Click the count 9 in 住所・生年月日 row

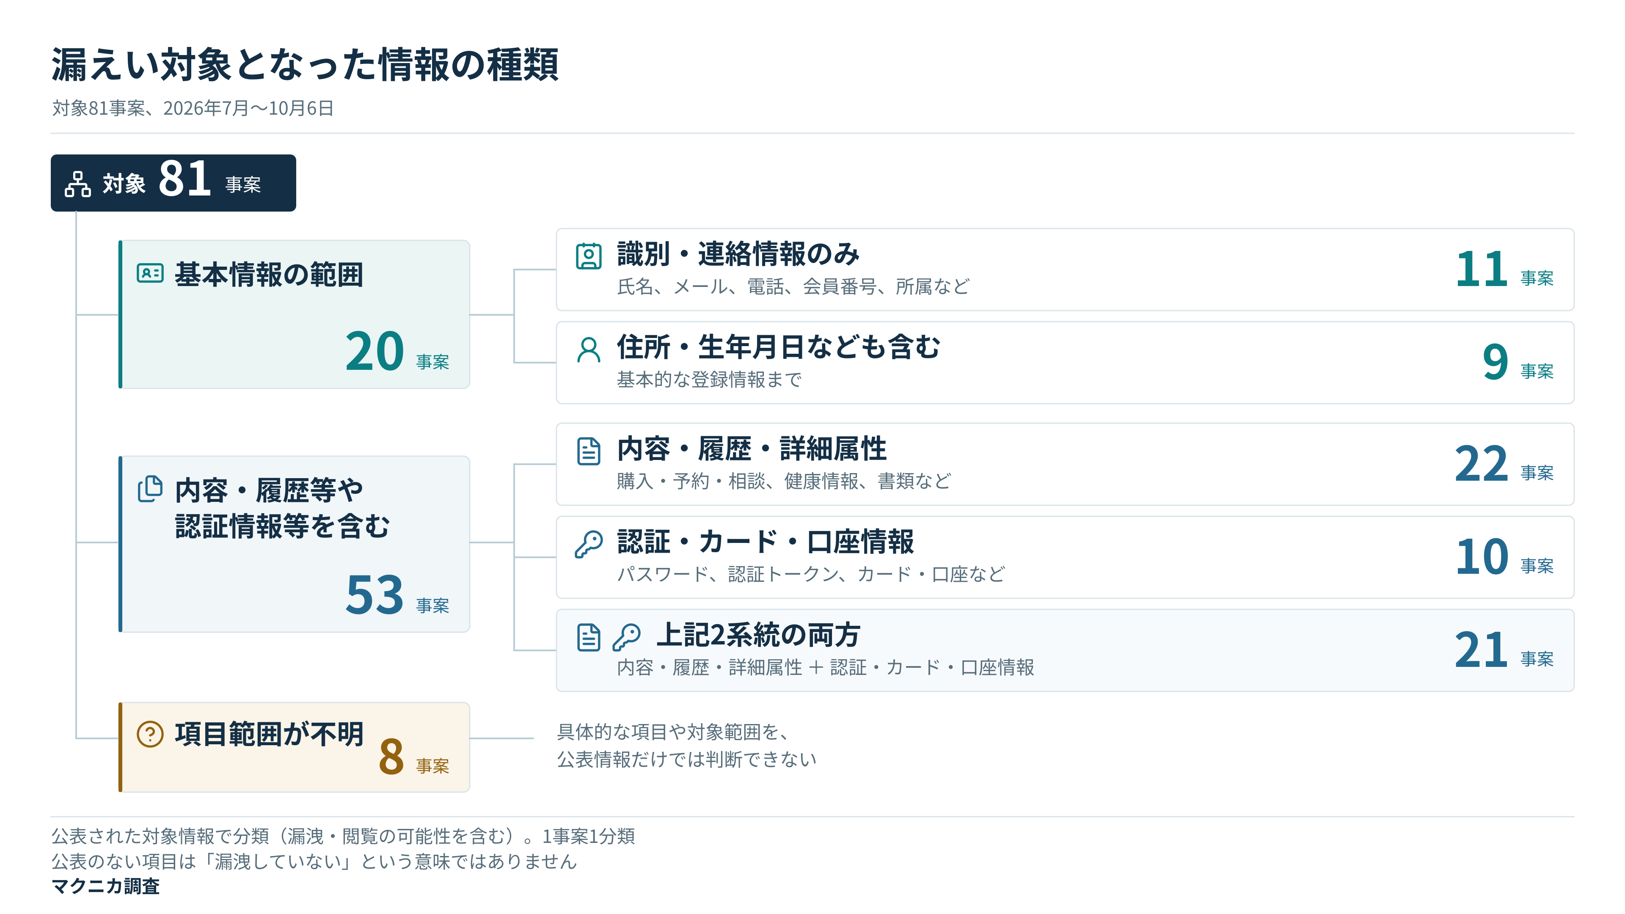point(1495,362)
